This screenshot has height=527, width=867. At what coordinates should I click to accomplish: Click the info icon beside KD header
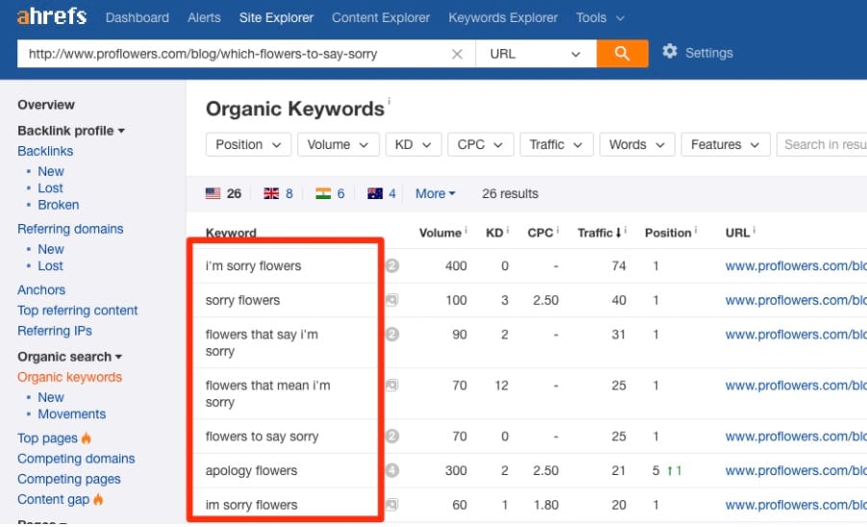pos(507,229)
